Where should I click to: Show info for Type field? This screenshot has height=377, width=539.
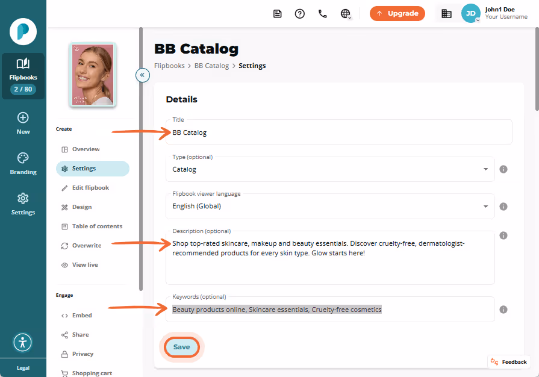503,169
